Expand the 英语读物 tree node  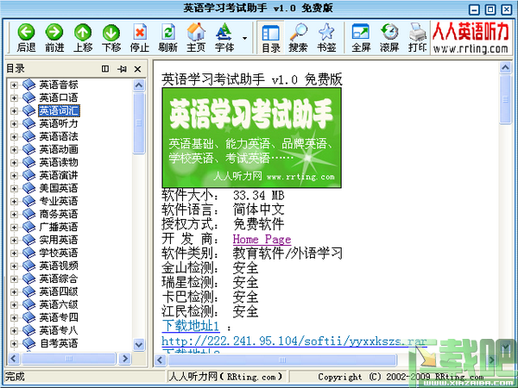14,163
